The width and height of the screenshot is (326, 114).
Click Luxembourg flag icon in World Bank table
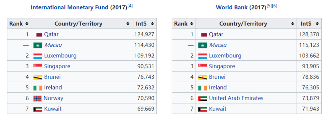202,56
